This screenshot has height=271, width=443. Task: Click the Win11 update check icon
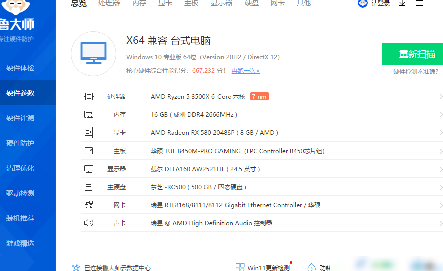240,267
